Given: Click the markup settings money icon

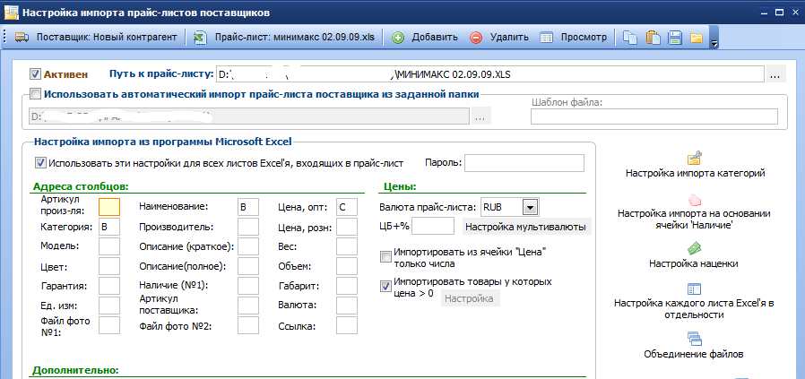Looking at the screenshot, I should pos(694,248).
